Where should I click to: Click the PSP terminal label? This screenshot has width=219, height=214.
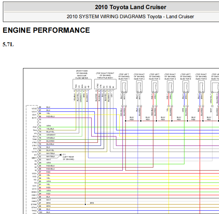click(35, 127)
